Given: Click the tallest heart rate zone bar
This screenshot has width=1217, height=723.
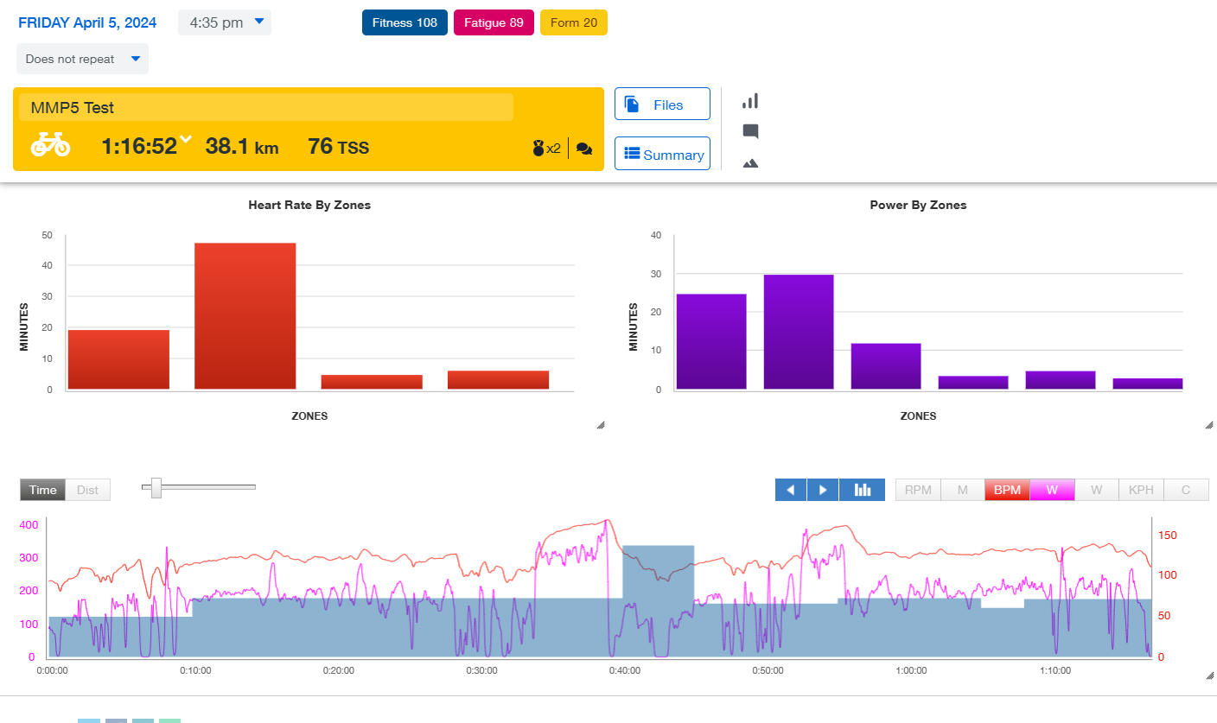Looking at the screenshot, I should [x=245, y=316].
